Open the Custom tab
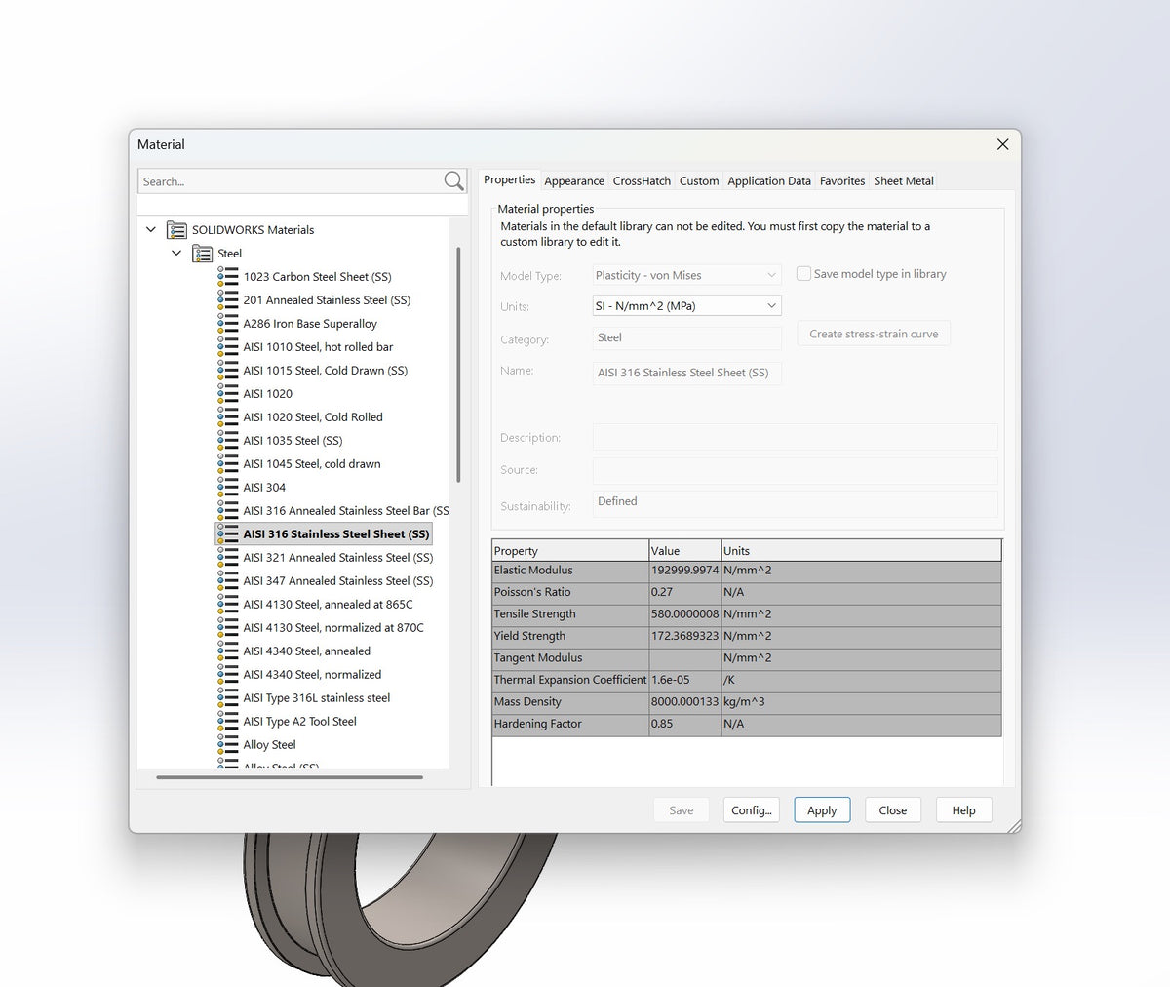The image size is (1170, 987). point(699,181)
